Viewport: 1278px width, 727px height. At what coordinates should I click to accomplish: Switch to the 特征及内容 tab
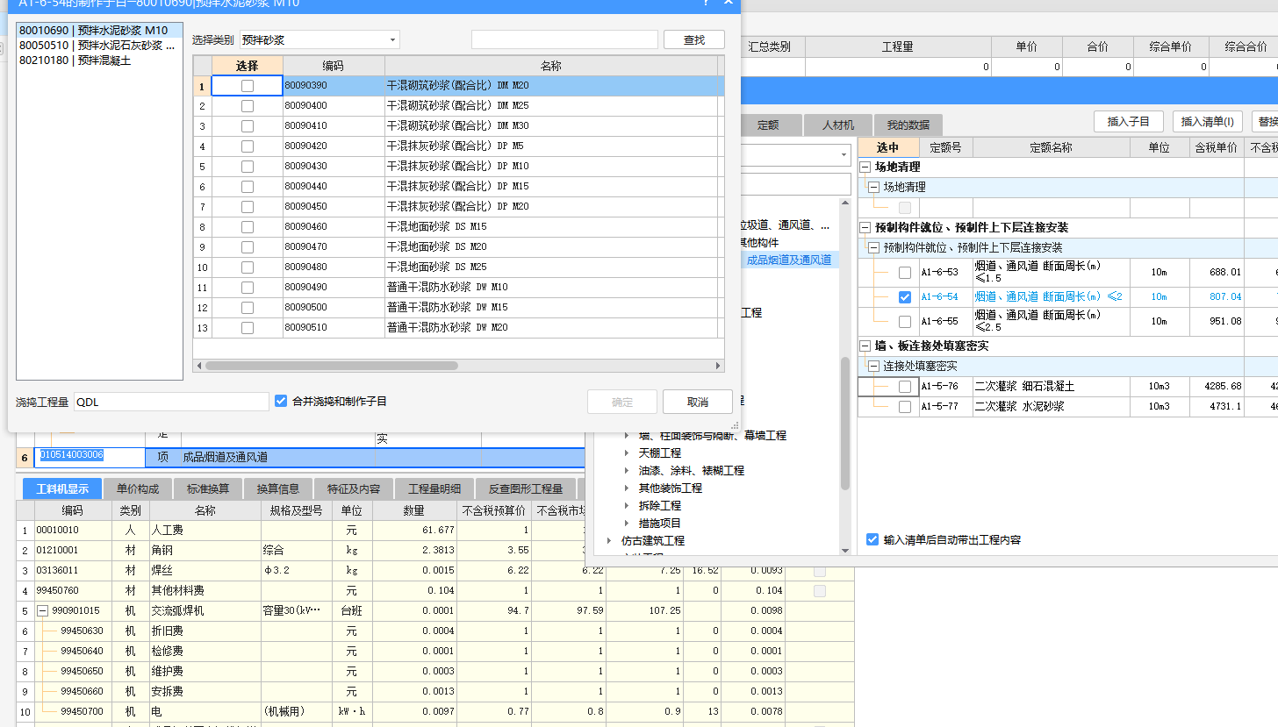pos(354,488)
